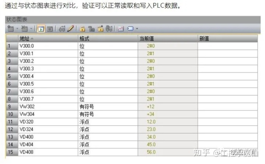This screenshot has height=164, width=265.
Task: Click the single read glasses icon
Action: [62, 29]
